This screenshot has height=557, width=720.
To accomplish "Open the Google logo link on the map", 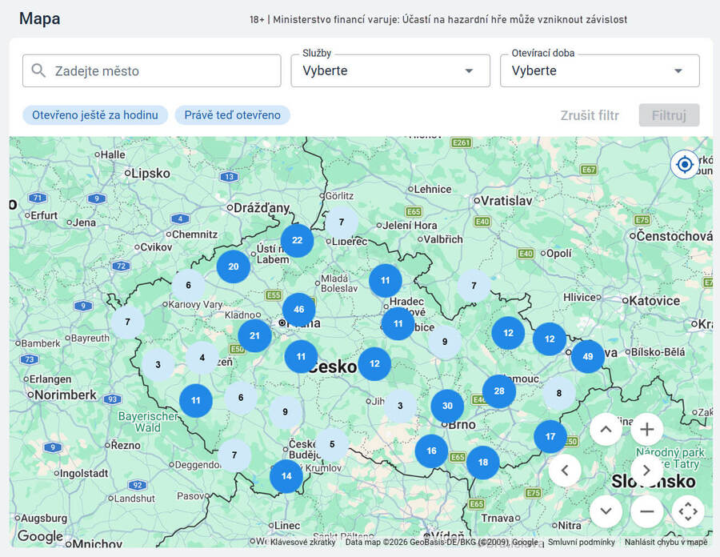I will pos(41,535).
